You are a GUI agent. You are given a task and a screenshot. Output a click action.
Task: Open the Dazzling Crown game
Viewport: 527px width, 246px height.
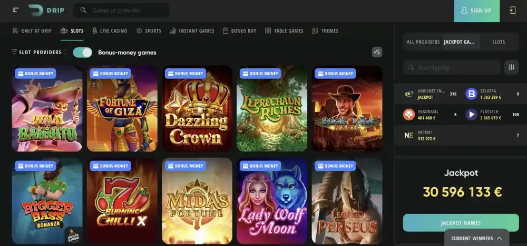(197, 109)
